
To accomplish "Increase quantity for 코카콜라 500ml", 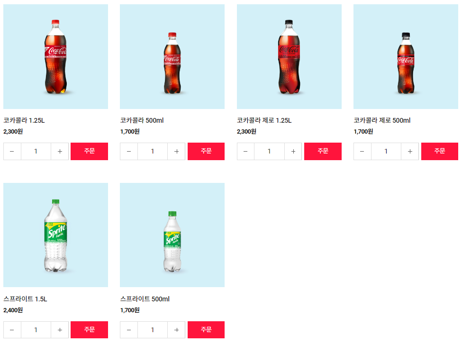I will [x=176, y=151].
